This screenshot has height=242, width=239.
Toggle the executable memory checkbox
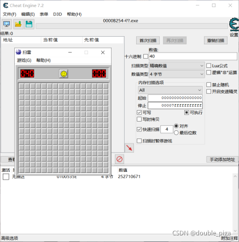point(186,113)
